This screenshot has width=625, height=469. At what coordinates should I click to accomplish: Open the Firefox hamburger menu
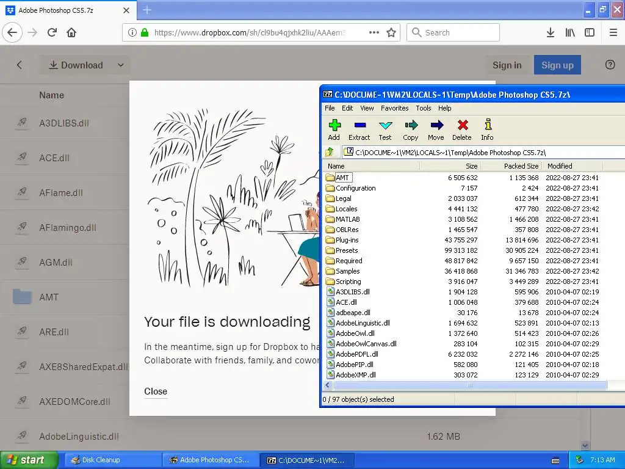tap(613, 32)
